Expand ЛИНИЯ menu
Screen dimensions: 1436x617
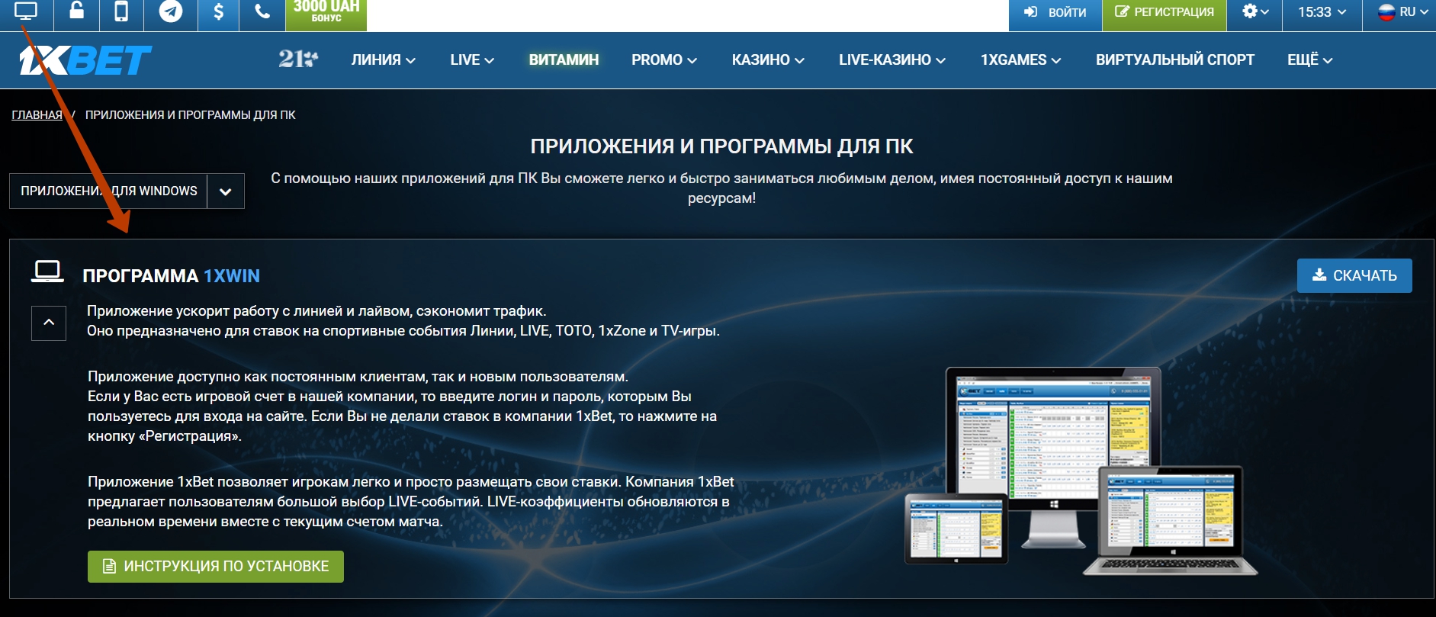[x=383, y=59]
